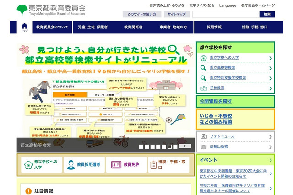Screen dimensions: 293x195
Task: Click the teacher icon on 教員採用選考 button
Action: click(70, 165)
